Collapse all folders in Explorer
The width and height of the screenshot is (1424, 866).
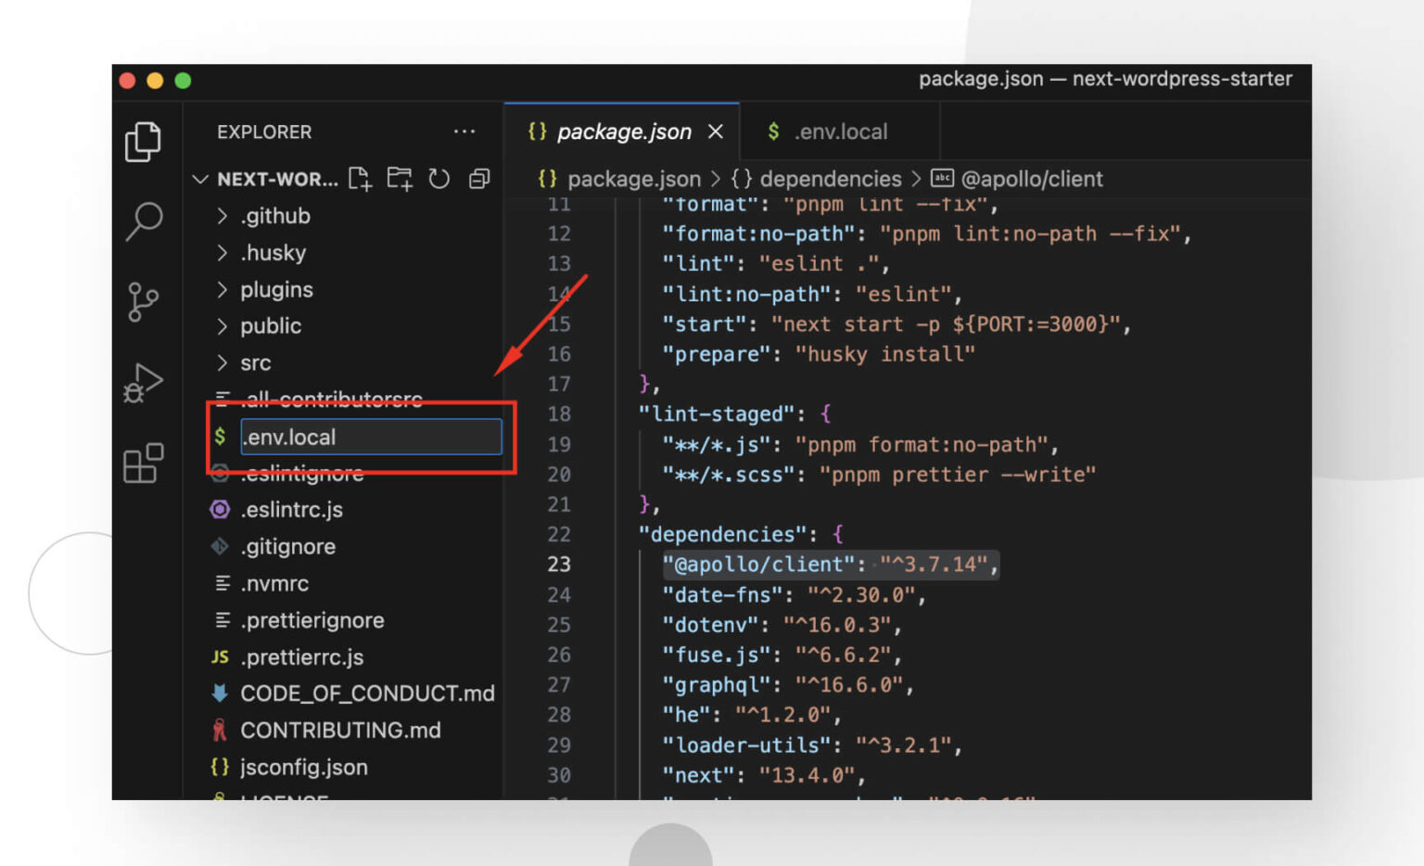pos(478,179)
